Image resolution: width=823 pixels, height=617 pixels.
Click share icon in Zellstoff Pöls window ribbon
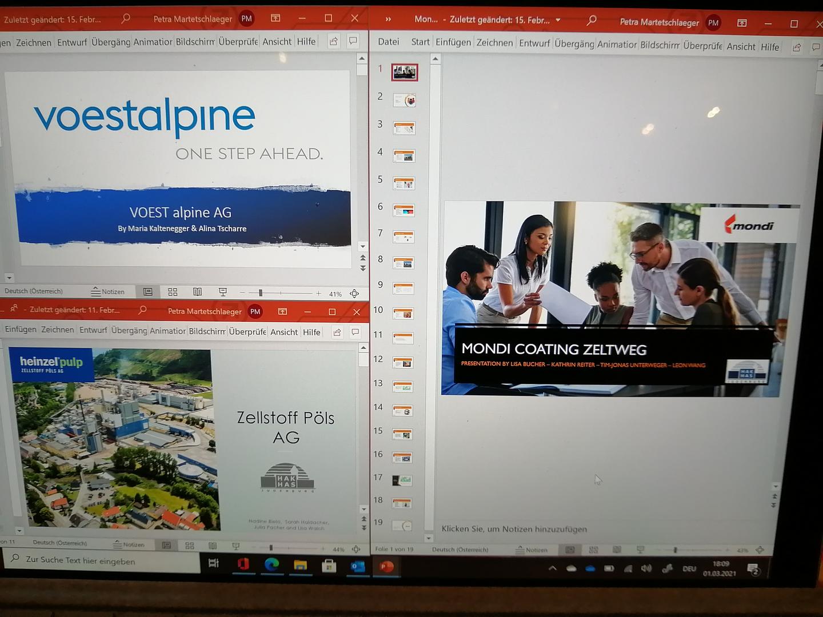click(337, 332)
